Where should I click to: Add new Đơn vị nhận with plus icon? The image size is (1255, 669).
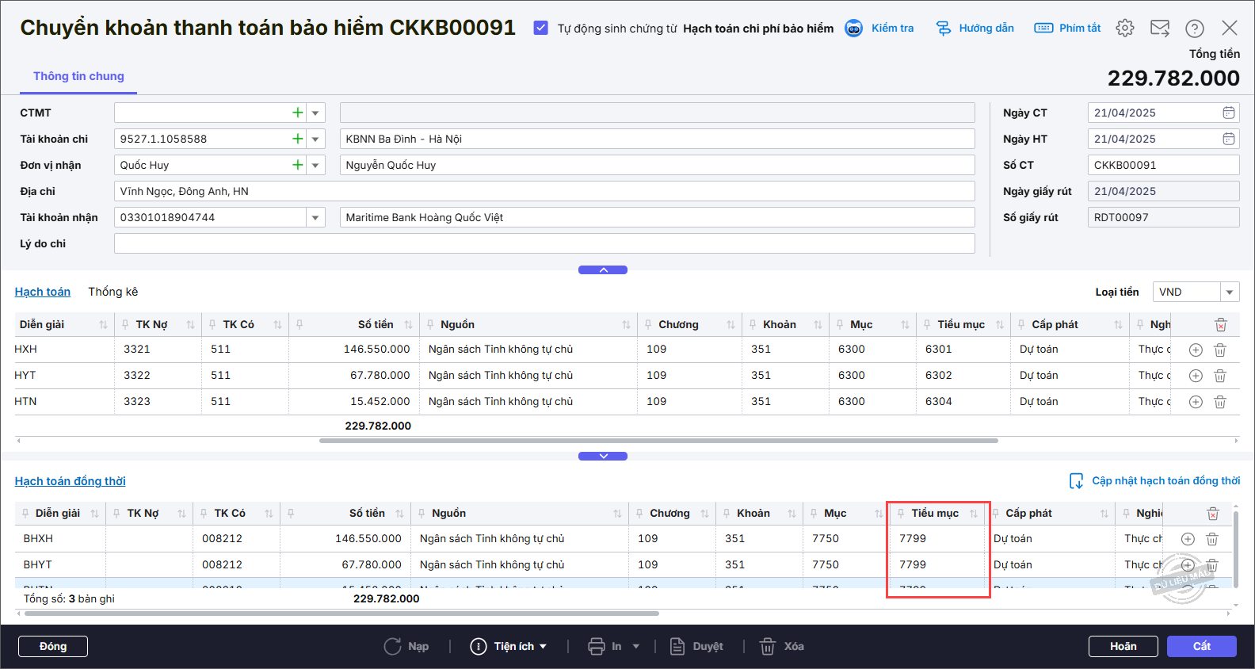(298, 165)
